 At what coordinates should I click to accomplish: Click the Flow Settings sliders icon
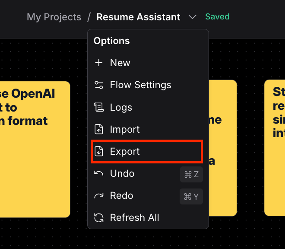click(99, 85)
